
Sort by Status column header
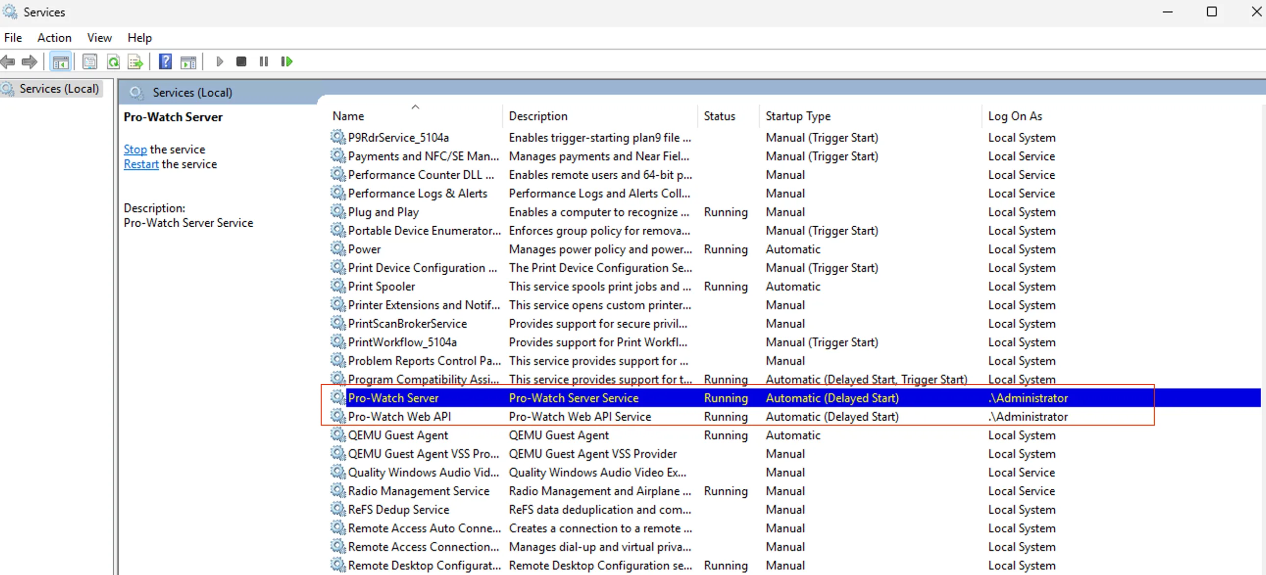point(728,117)
